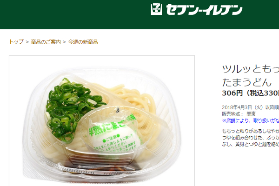This screenshot has width=279, height=186.
Task: Open the 商品のご案内 breadcrumb link
Action: [x=46, y=42]
